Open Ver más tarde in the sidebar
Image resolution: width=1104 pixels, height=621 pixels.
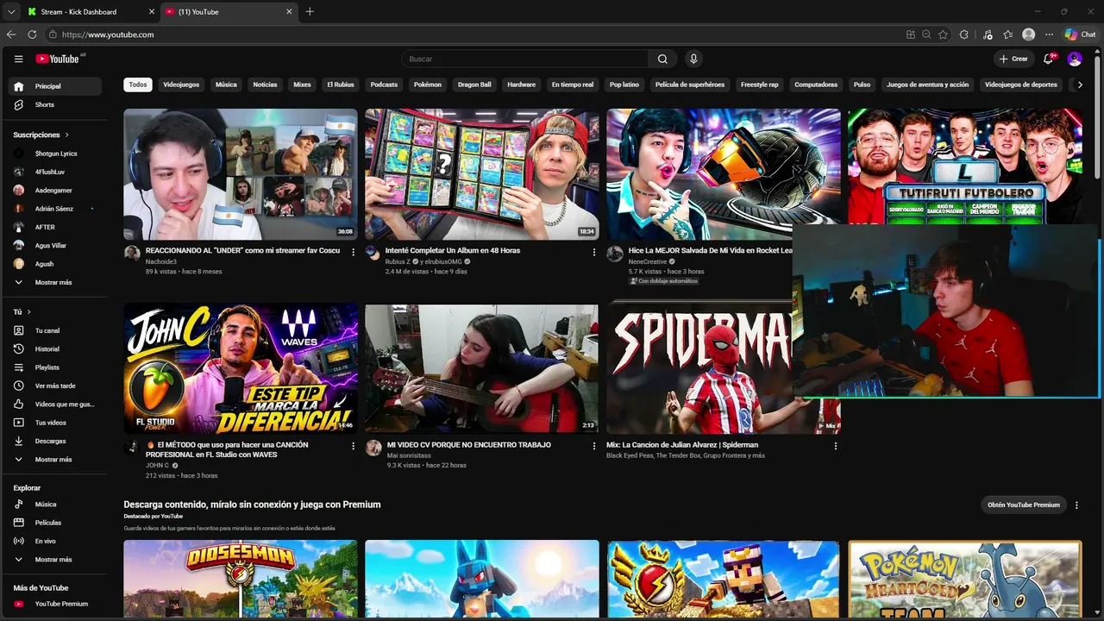tap(55, 386)
